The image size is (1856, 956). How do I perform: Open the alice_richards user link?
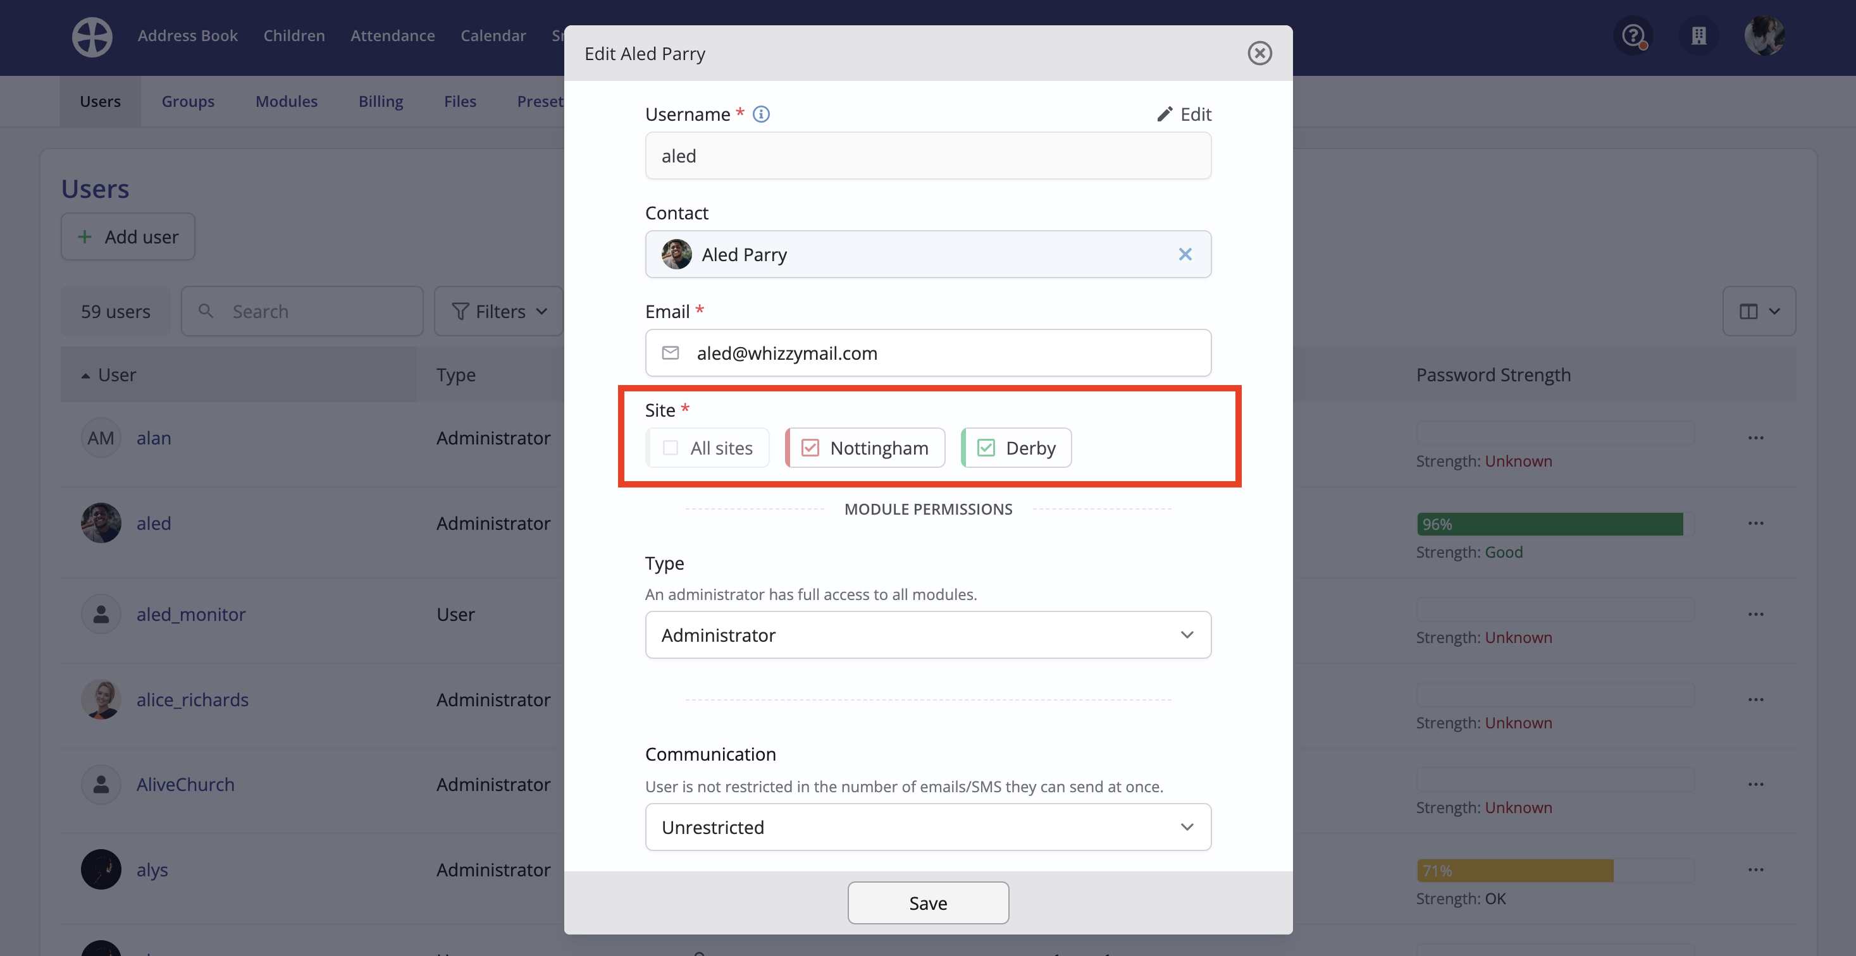[192, 700]
